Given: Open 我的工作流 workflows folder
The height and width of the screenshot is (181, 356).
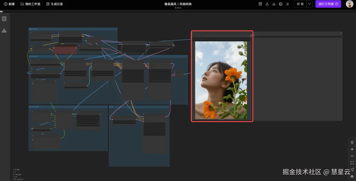Looking at the screenshot, I should point(30,4).
